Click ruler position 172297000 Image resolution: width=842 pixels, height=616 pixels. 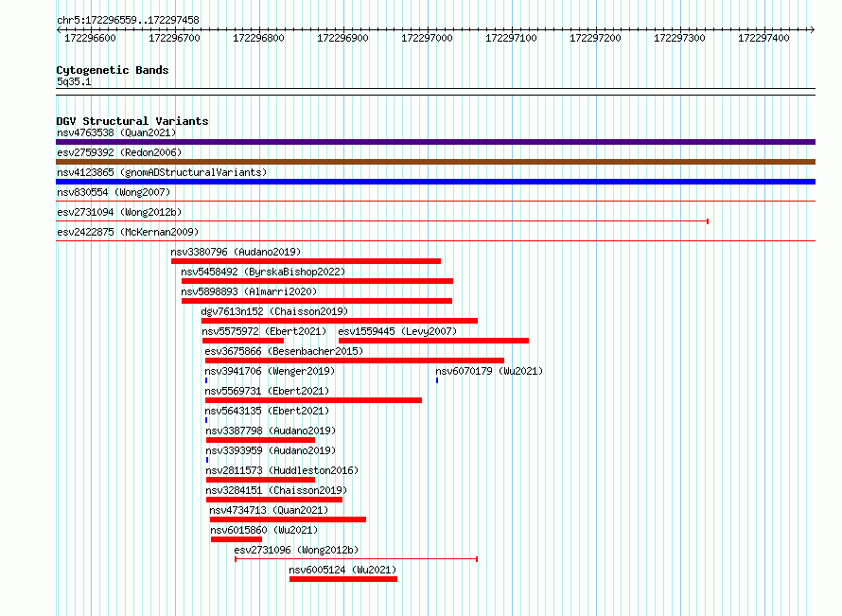pos(427,38)
